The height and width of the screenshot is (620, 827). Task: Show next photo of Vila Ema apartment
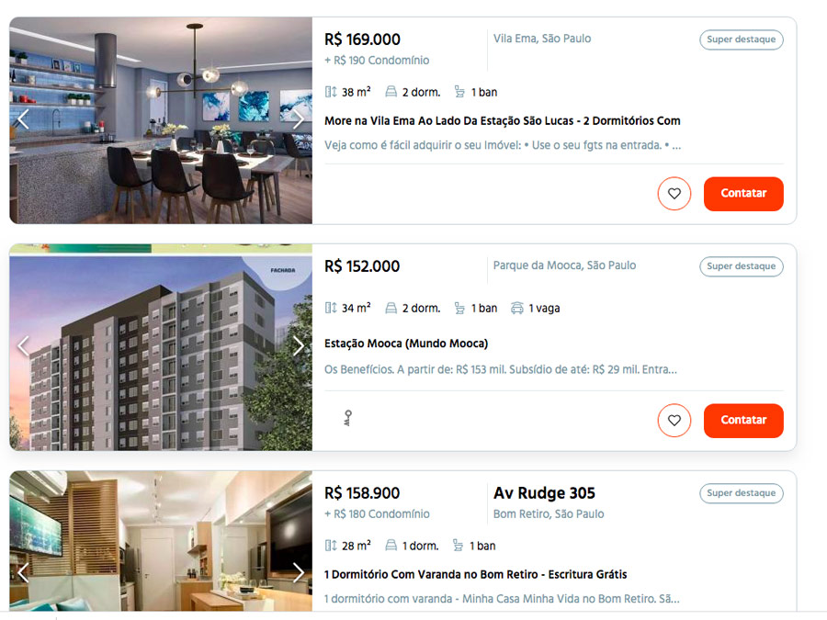point(298,119)
